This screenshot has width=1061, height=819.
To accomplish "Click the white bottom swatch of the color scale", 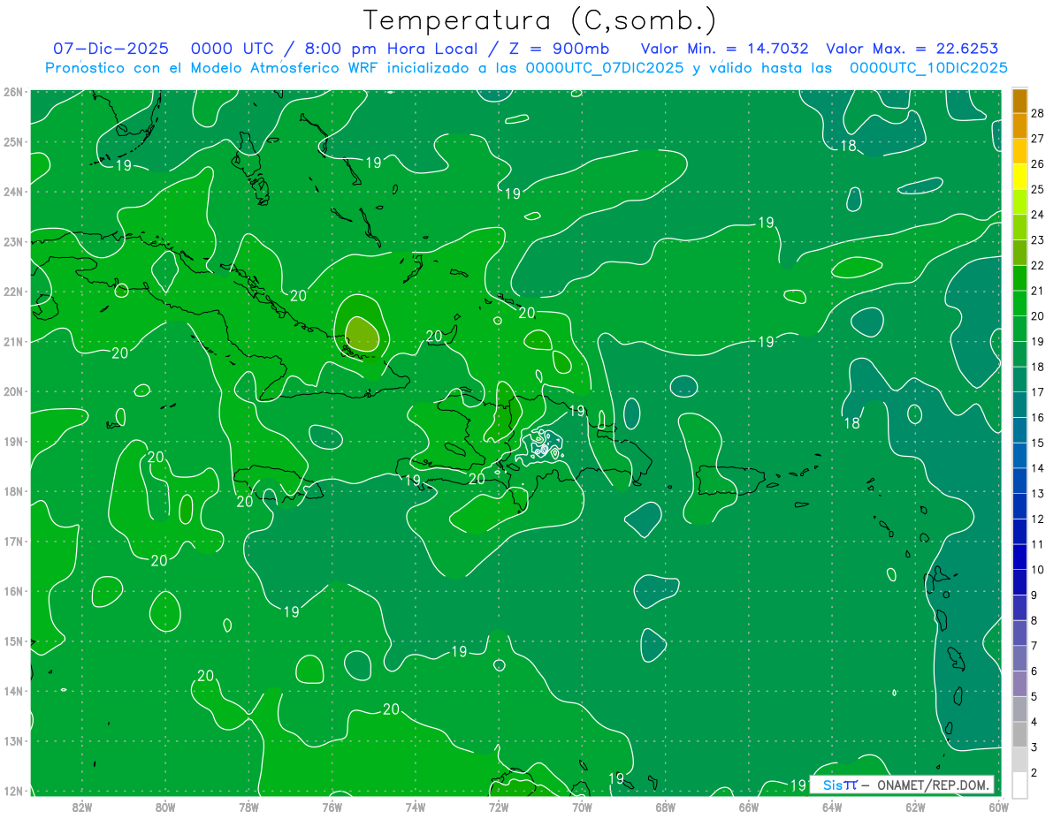I will (x=1019, y=785).
